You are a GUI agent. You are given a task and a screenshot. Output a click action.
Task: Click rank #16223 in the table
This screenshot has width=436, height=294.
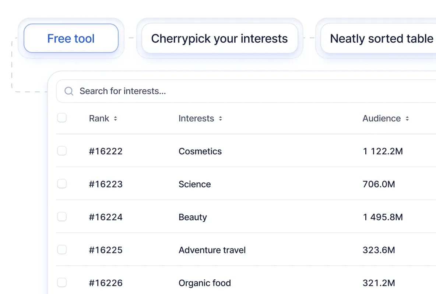106,184
